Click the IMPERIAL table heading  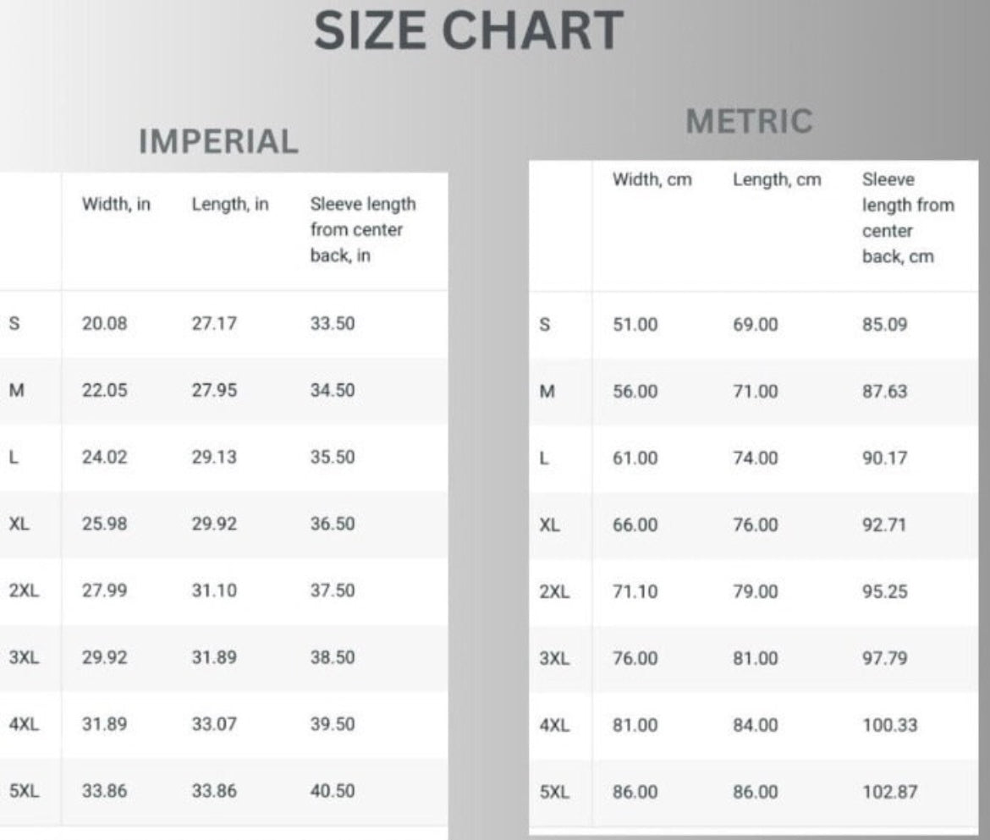pos(218,142)
